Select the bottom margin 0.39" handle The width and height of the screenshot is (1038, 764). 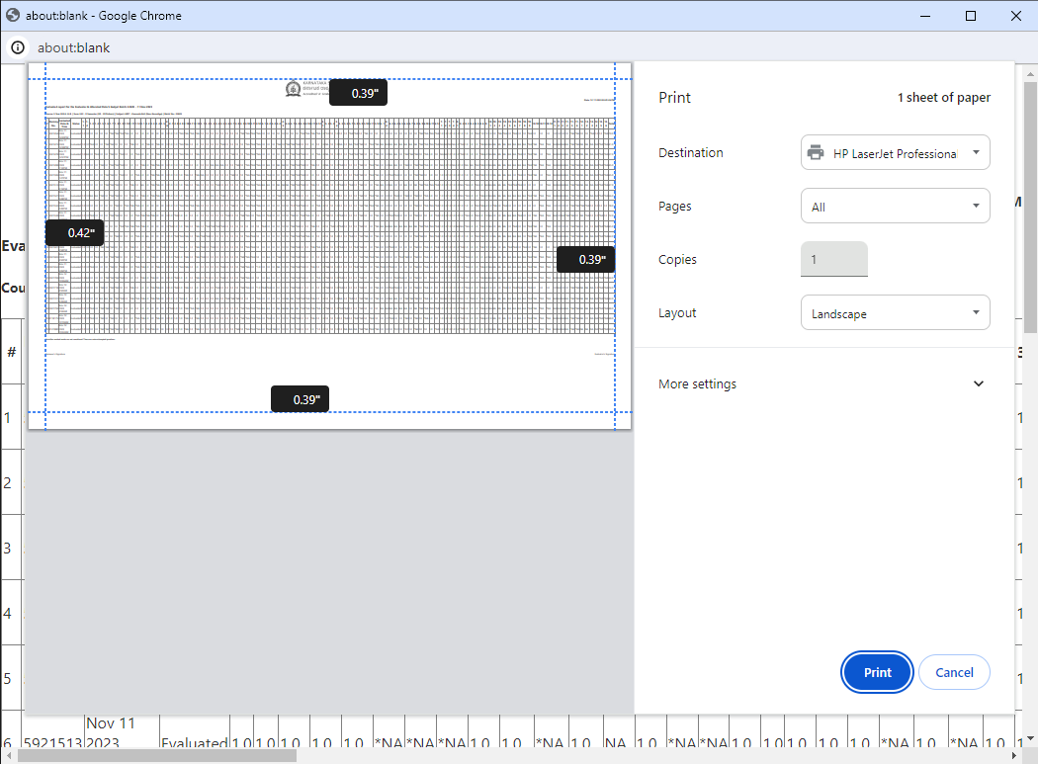(x=301, y=399)
